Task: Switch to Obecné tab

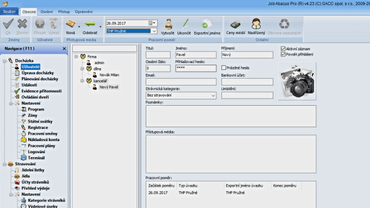Action: click(29, 12)
